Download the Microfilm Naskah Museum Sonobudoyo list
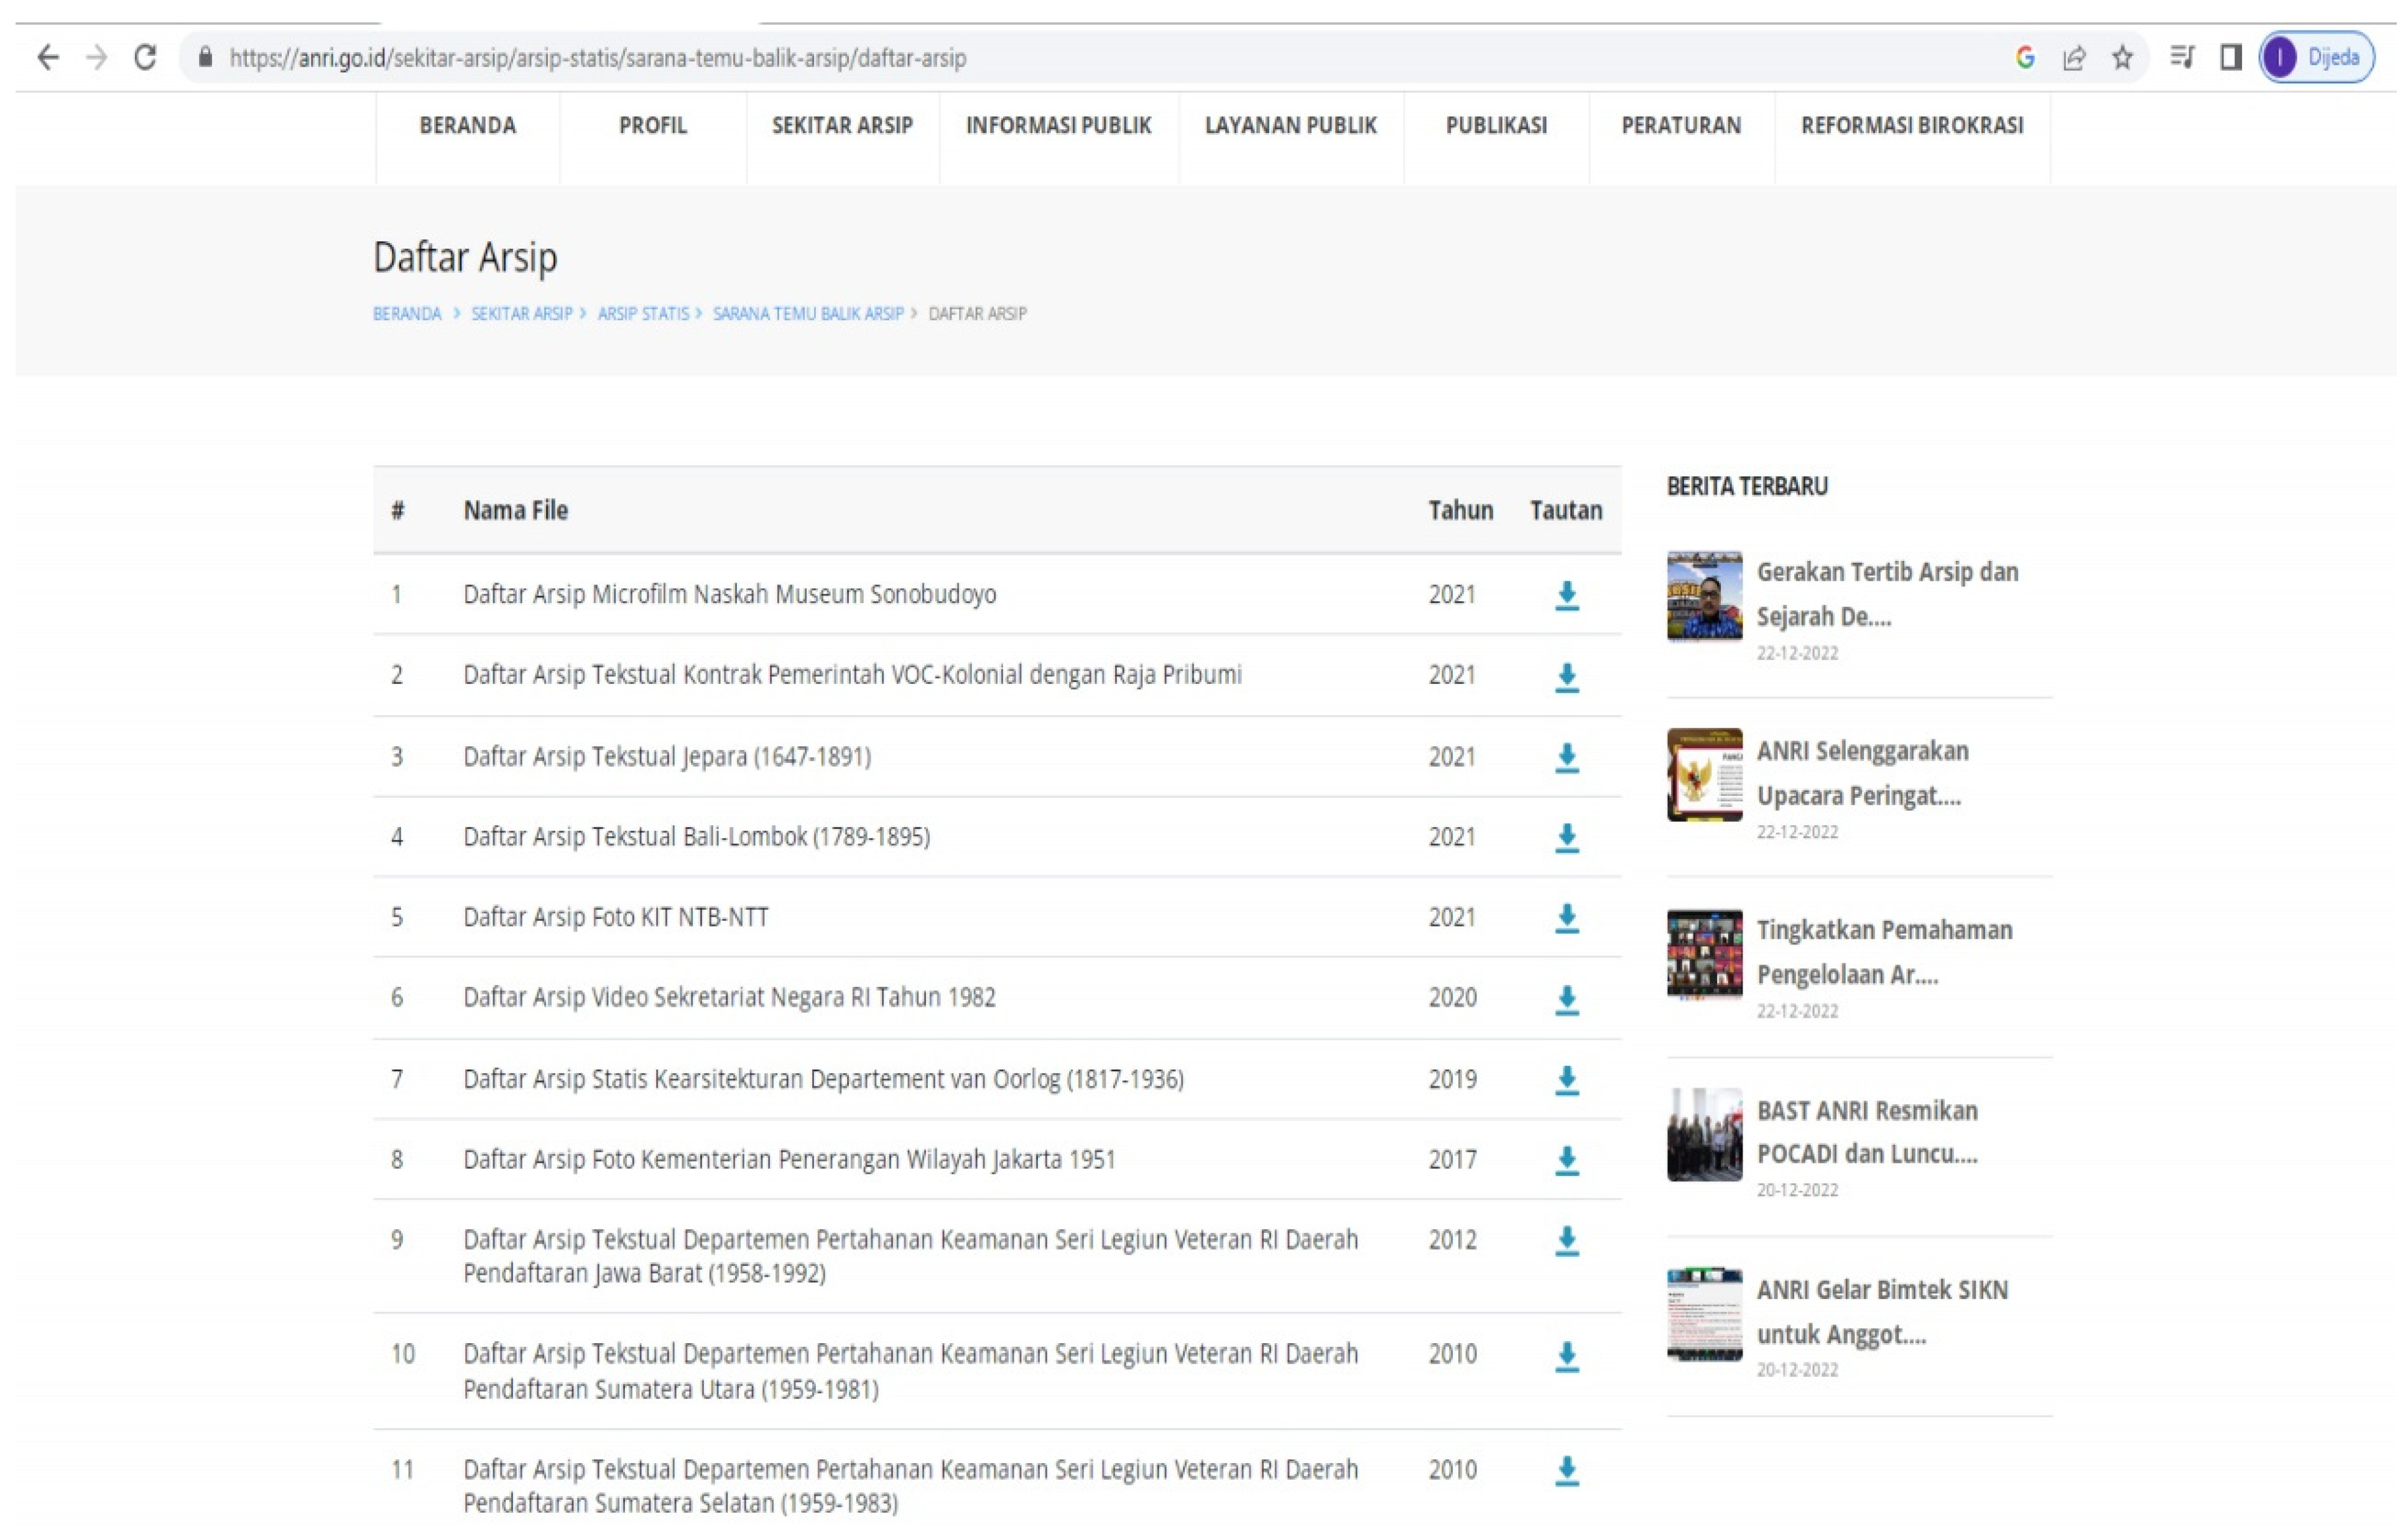Image resolution: width=2408 pixels, height=1534 pixels. (x=1566, y=595)
